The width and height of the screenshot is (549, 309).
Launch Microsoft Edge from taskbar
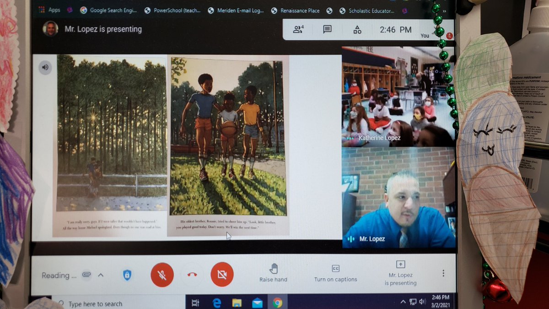click(216, 303)
